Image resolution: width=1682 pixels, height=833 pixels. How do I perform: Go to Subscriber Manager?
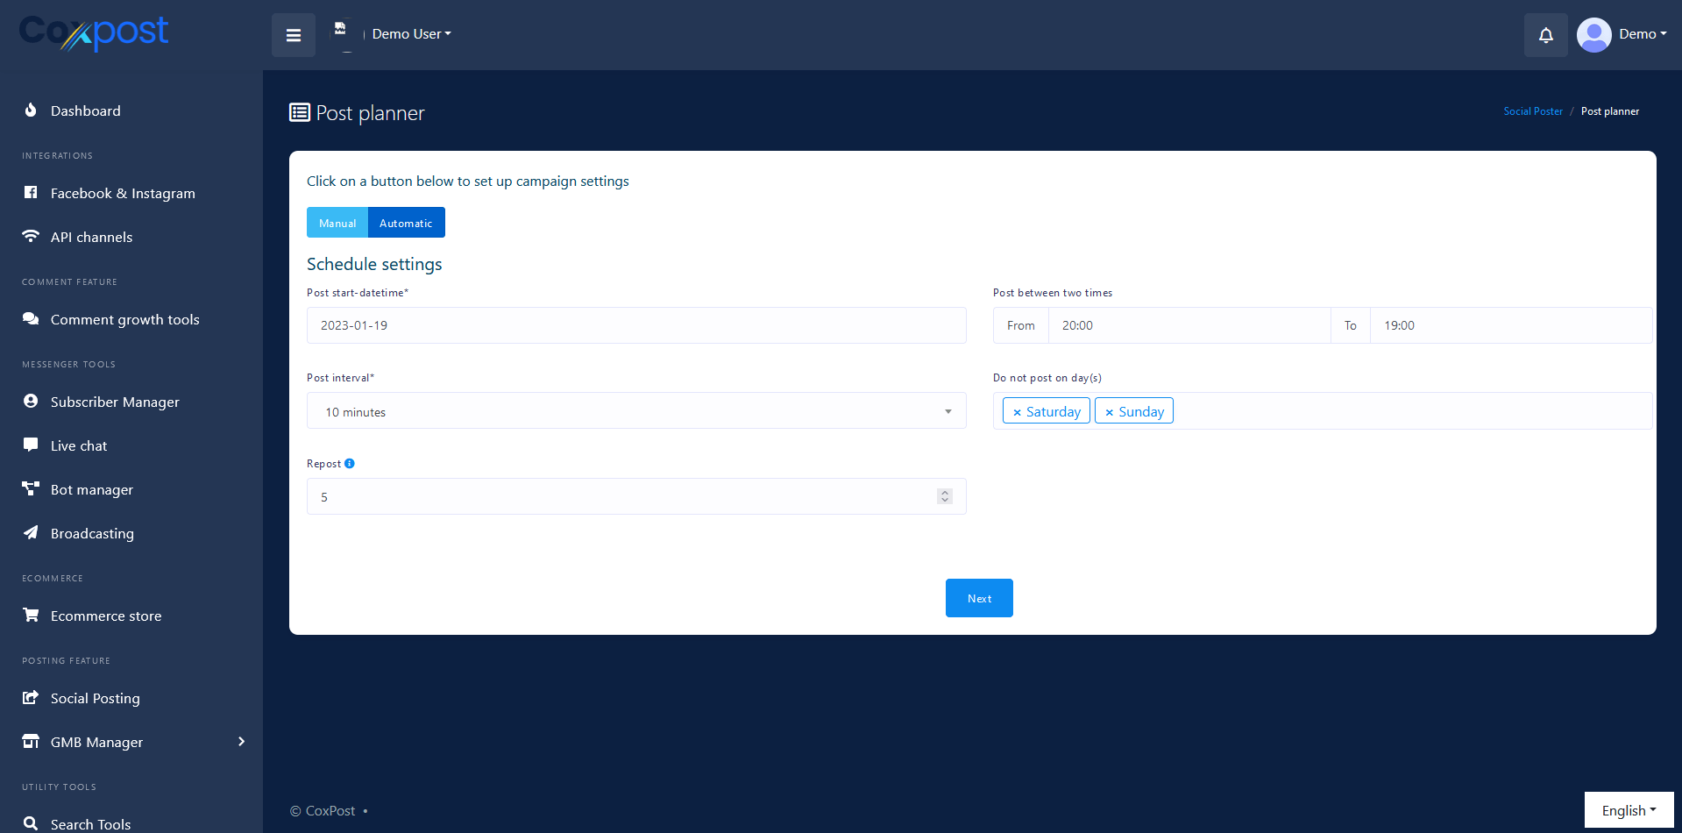115,402
